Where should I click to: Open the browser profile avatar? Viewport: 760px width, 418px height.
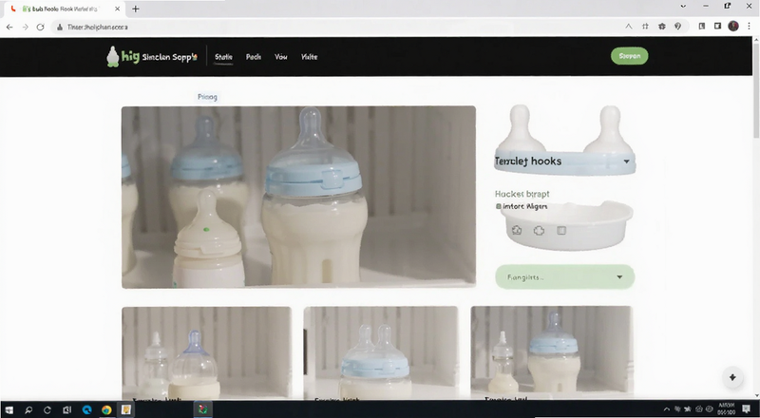[733, 27]
